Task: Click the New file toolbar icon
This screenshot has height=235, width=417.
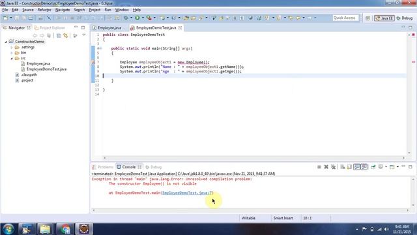Action: 6,18
